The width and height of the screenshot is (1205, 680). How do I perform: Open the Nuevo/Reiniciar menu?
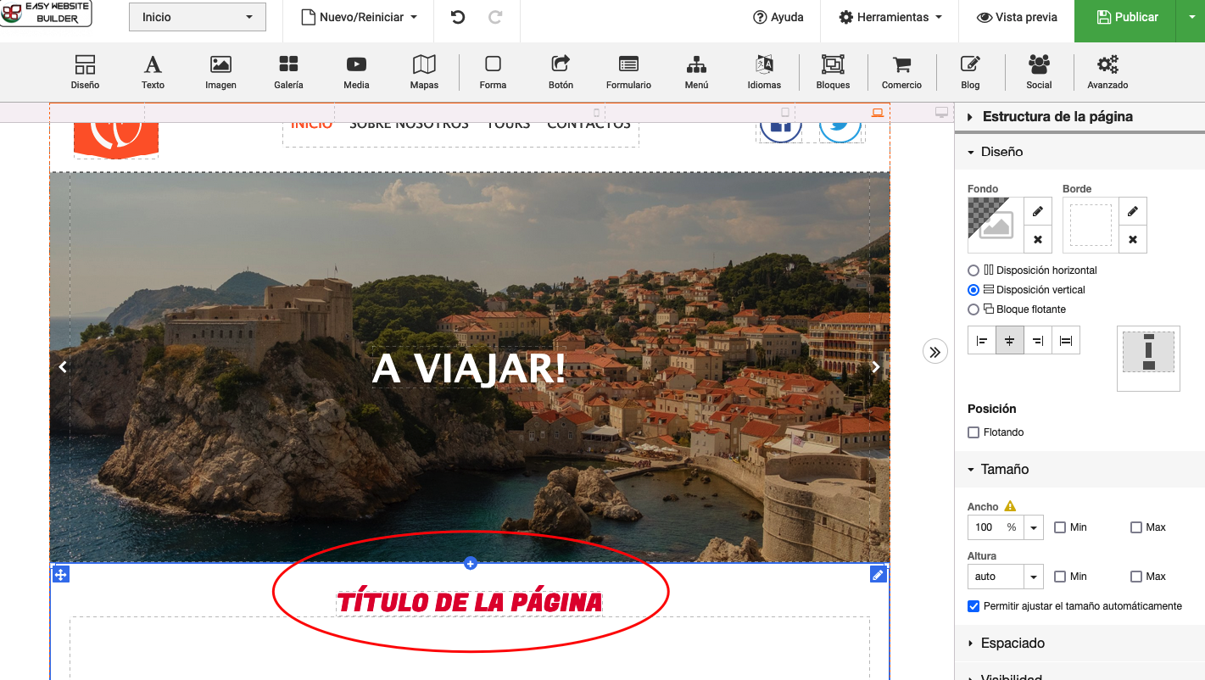360,17
